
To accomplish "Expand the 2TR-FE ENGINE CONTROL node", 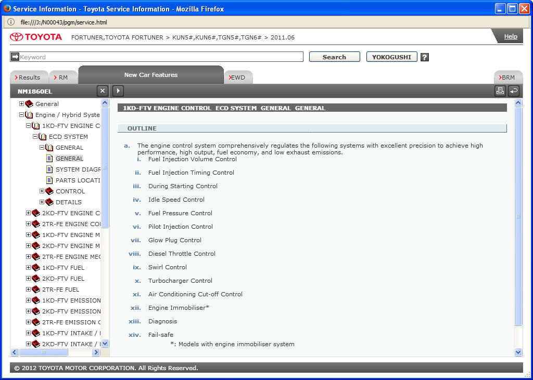I will click(29, 224).
